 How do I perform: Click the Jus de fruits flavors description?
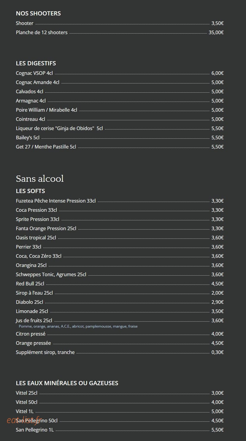[x=78, y=326]
